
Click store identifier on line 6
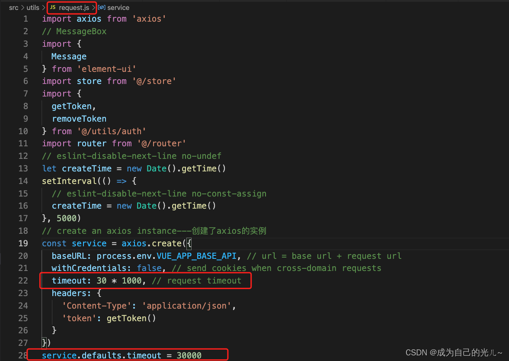(89, 81)
